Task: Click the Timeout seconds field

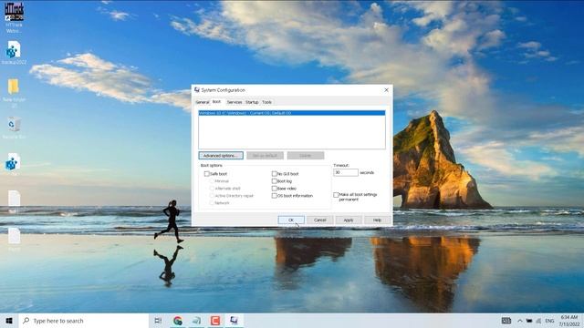Action: [346, 172]
